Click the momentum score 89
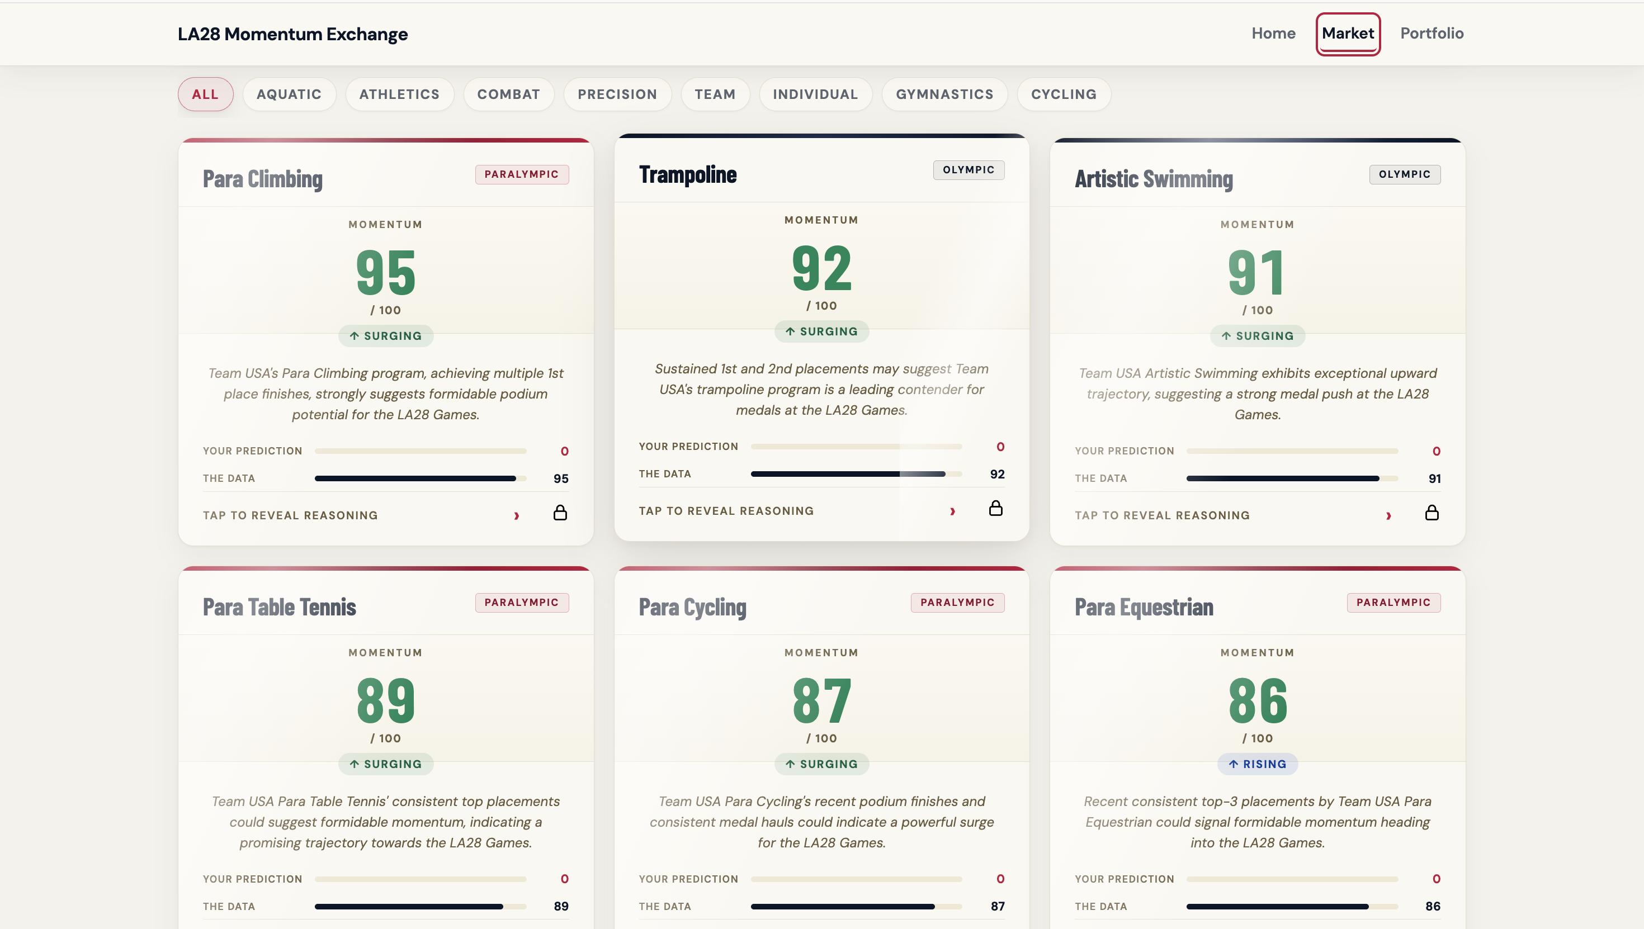Image resolution: width=1644 pixels, height=929 pixels. [385, 700]
